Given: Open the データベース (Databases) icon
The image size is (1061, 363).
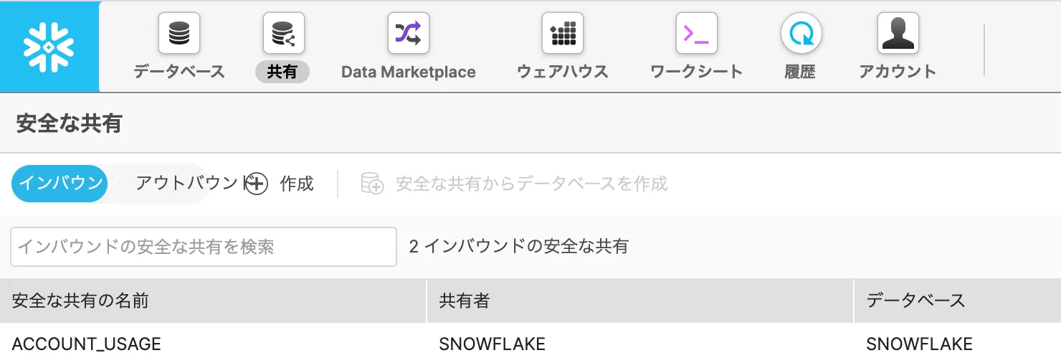Looking at the screenshot, I should point(179,34).
